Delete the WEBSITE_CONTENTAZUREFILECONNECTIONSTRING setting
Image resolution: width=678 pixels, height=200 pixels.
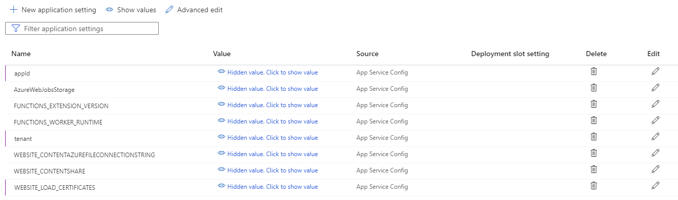pyautogui.click(x=594, y=153)
